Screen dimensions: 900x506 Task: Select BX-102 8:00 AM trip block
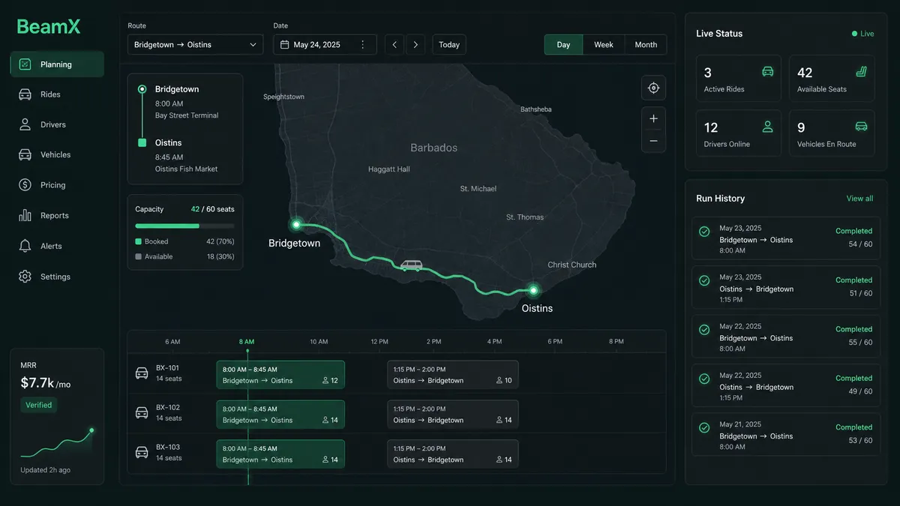click(x=280, y=415)
